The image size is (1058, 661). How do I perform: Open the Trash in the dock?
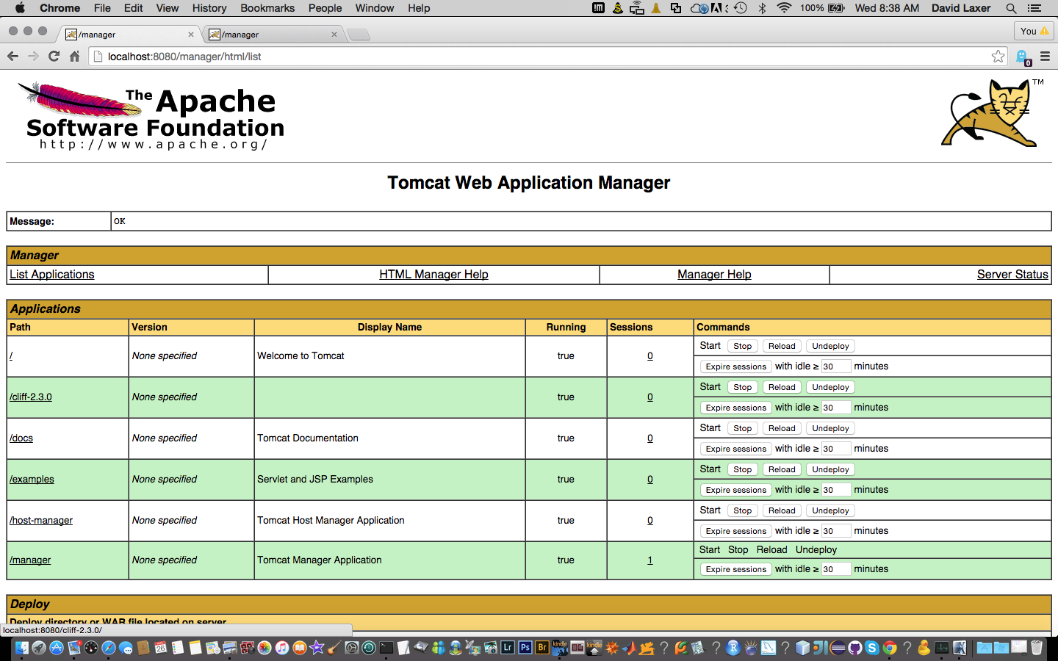1036,648
